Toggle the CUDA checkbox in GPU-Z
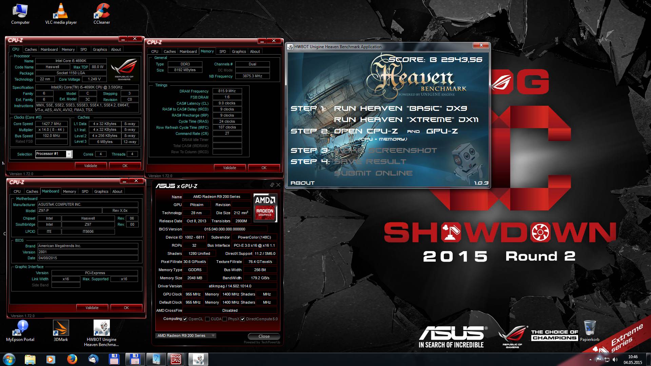 tap(207, 319)
